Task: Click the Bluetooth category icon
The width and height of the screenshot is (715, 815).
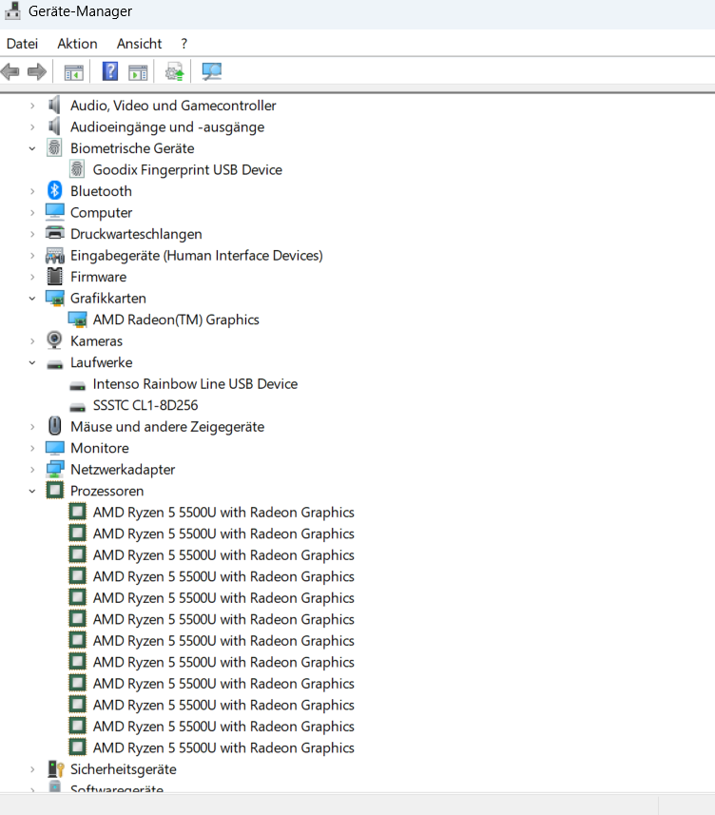Action: [54, 191]
